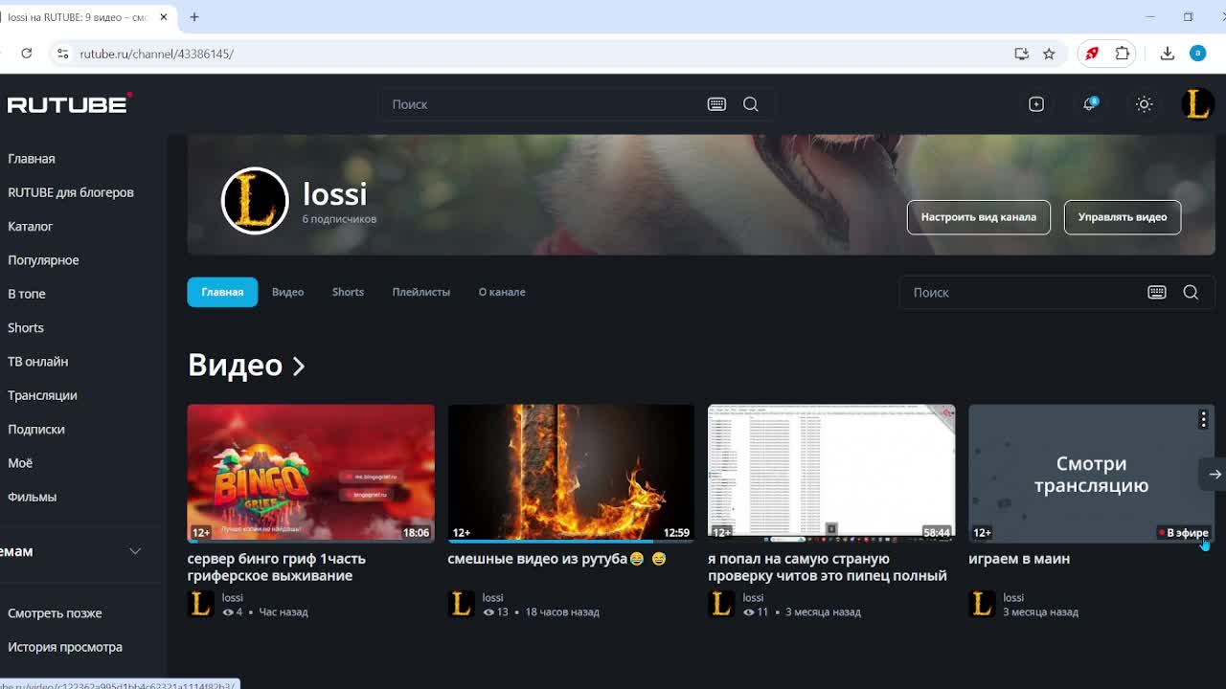Expand the themes section chevron in sidebar
The image size is (1226, 689).
click(x=135, y=551)
